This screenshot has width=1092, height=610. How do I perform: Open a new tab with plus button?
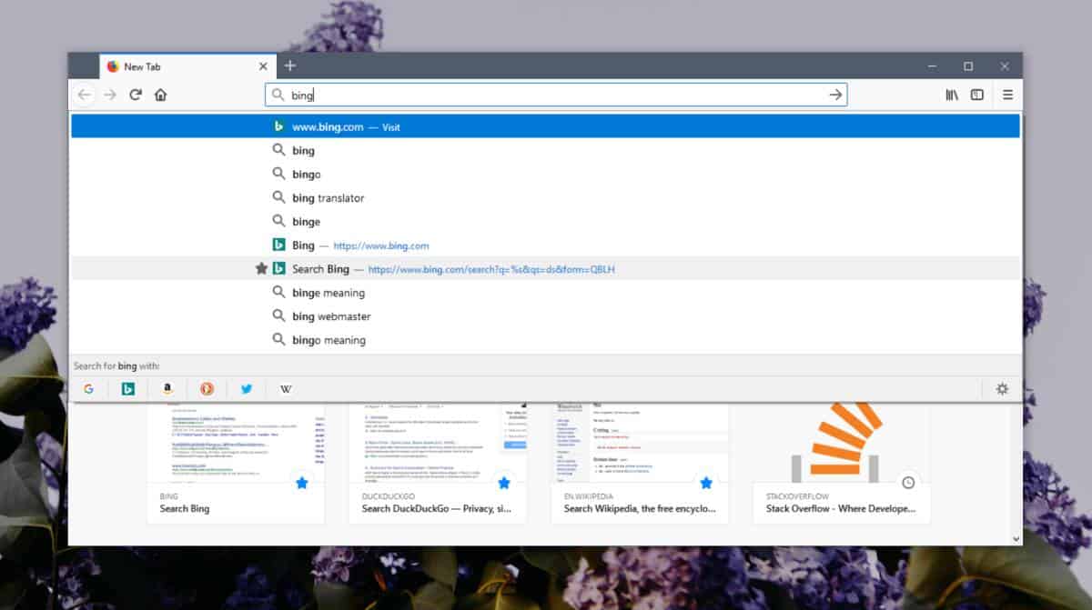pyautogui.click(x=289, y=65)
